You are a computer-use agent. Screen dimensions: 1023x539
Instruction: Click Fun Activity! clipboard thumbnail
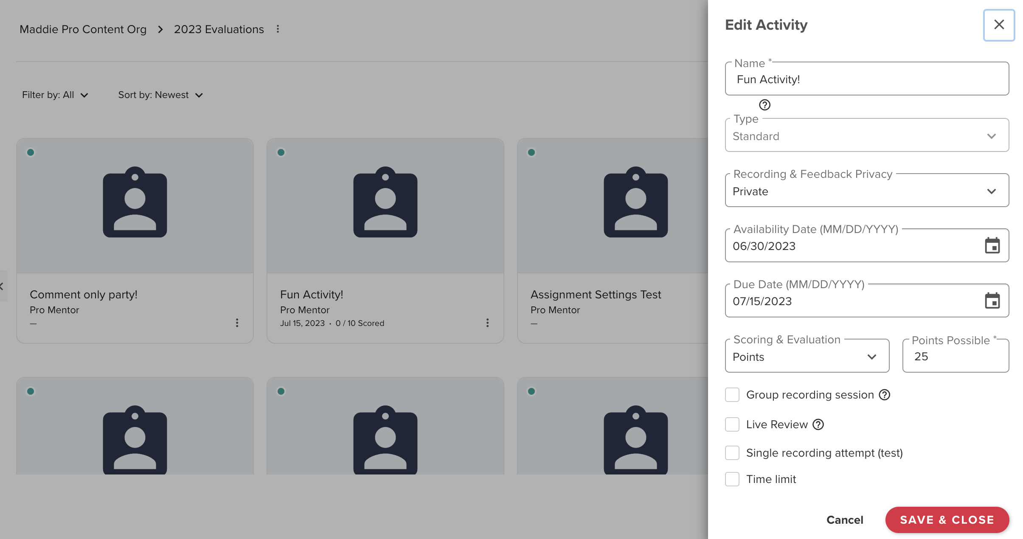(x=385, y=202)
